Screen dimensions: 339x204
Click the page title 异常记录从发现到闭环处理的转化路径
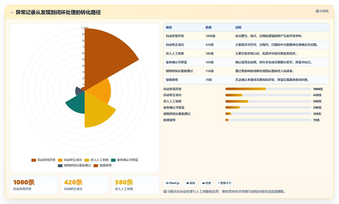point(58,13)
